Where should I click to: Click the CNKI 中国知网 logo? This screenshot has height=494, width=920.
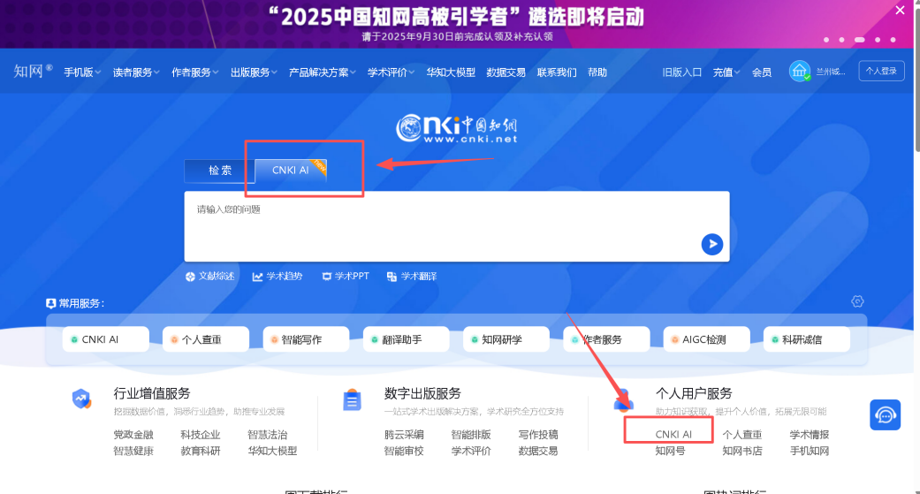pyautogui.click(x=457, y=129)
